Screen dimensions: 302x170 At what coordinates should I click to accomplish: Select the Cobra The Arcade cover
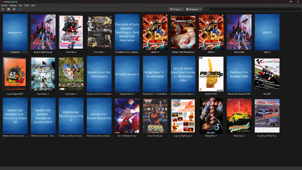pos(155,116)
